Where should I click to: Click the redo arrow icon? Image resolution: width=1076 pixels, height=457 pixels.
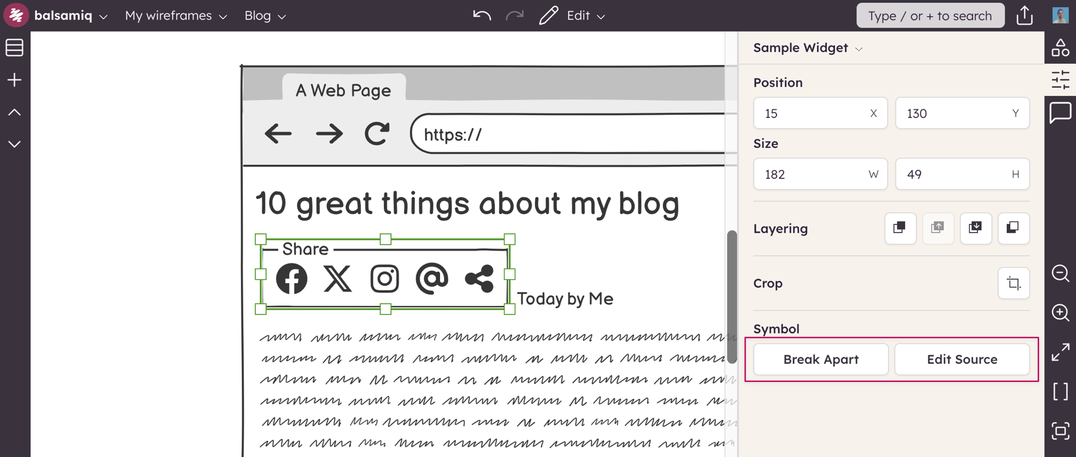[514, 16]
